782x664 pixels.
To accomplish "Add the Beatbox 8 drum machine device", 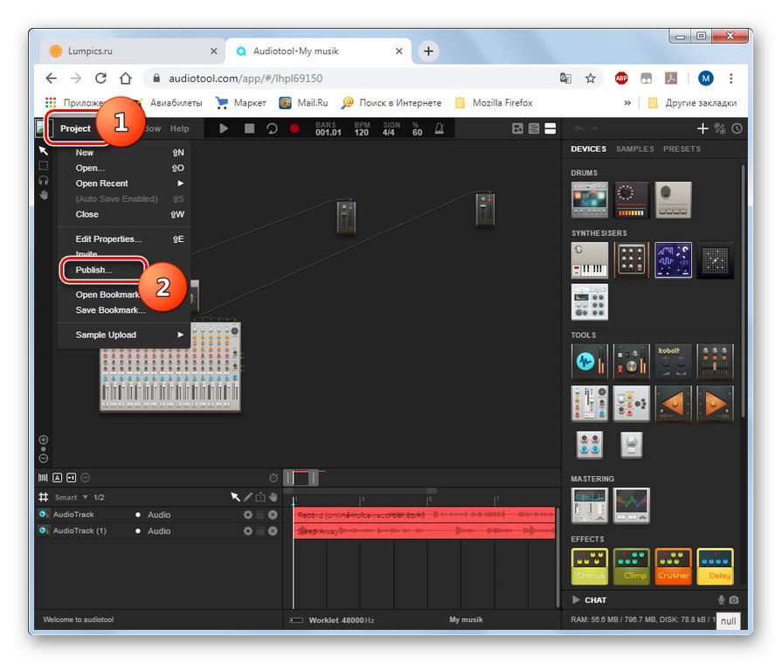I will pyautogui.click(x=631, y=200).
